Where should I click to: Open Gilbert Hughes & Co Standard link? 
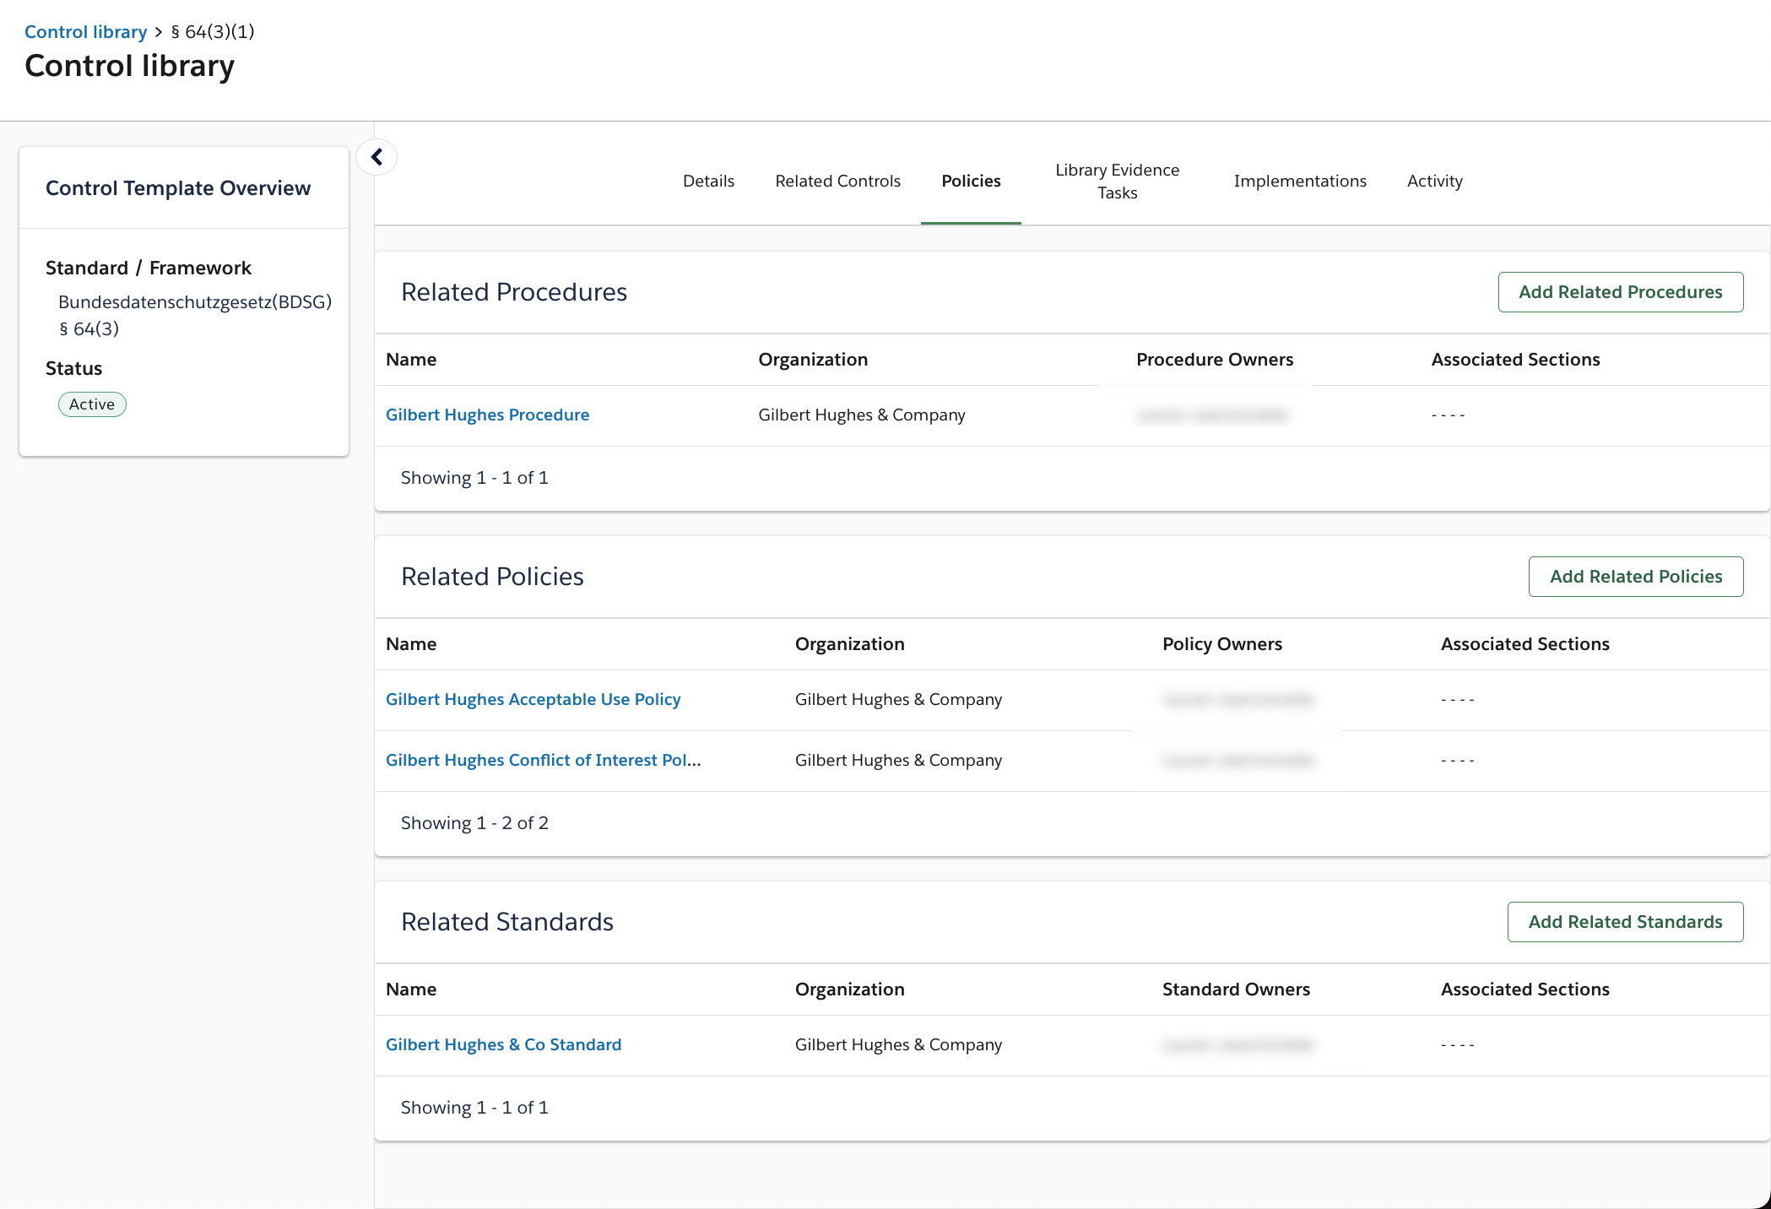coord(503,1044)
